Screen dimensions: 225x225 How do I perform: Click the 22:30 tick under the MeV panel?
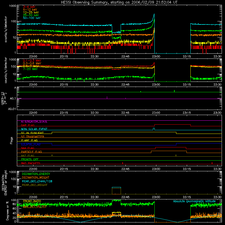tap(94, 85)
